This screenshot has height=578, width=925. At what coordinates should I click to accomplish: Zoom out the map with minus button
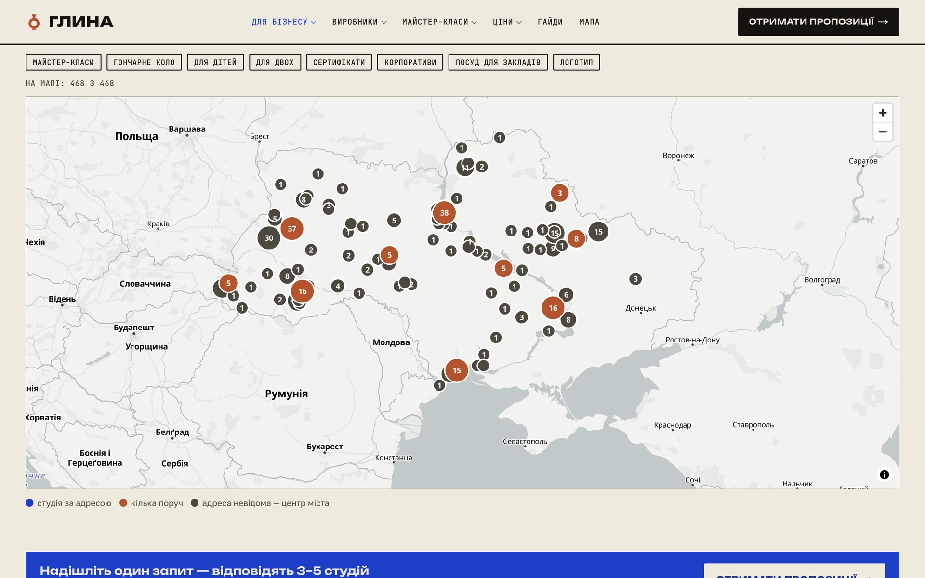(883, 131)
